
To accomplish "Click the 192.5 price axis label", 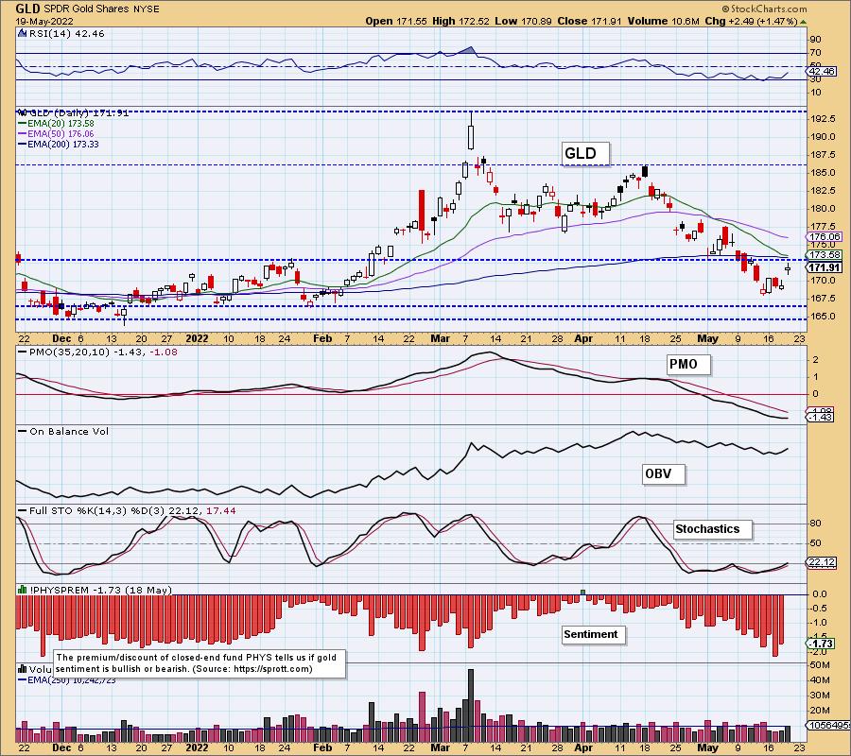I will point(823,119).
